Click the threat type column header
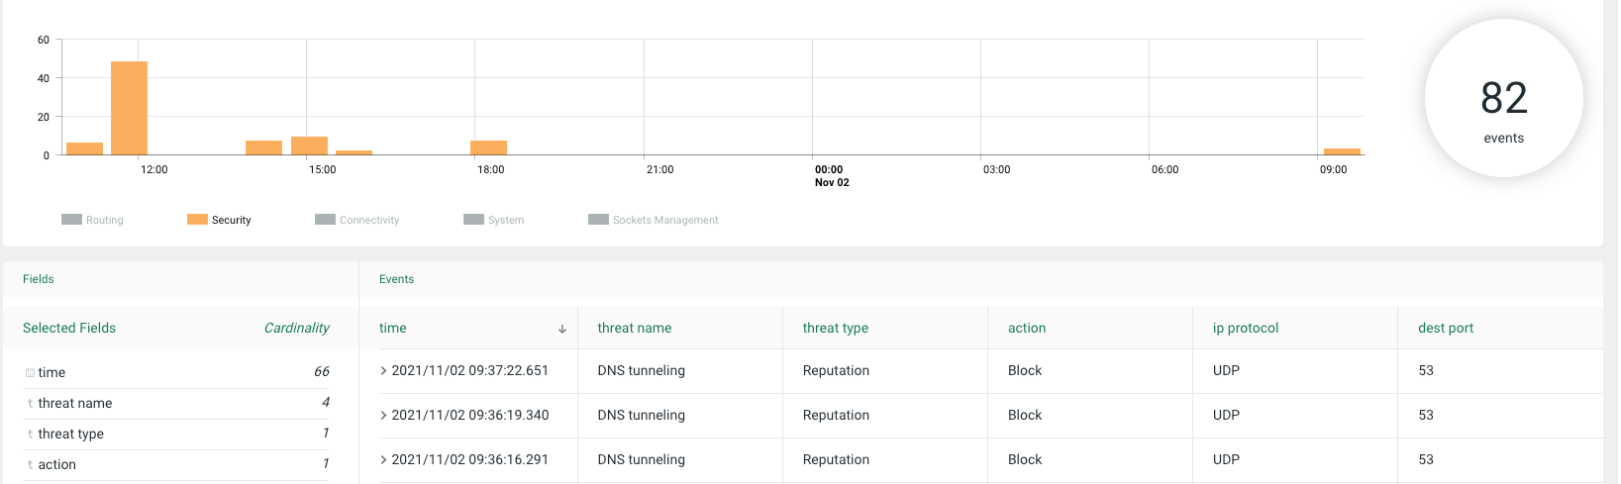Screen dimensions: 1621x484 point(836,328)
